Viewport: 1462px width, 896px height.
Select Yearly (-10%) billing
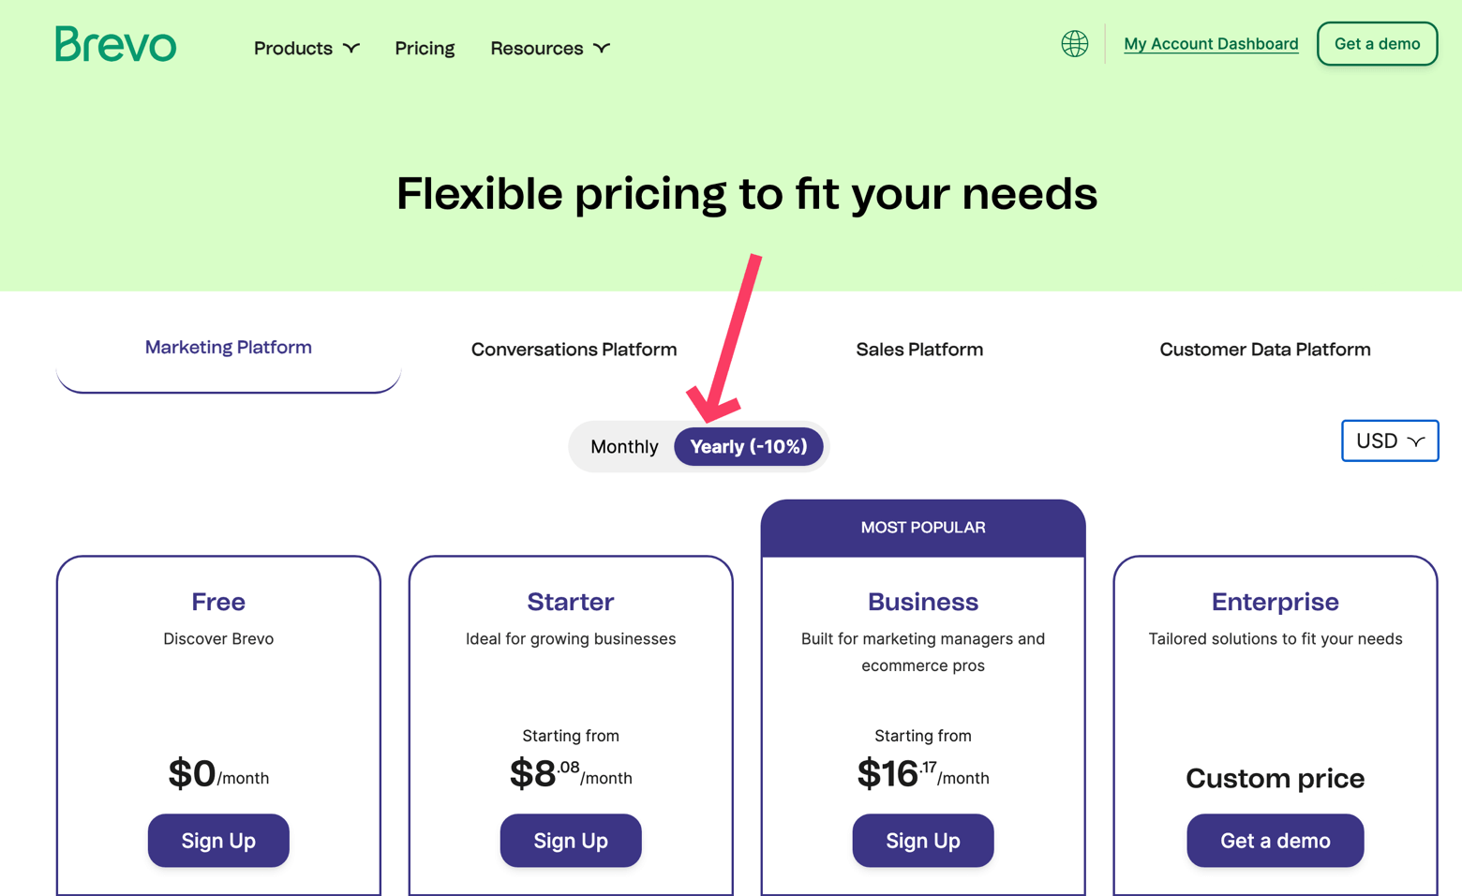[748, 447]
